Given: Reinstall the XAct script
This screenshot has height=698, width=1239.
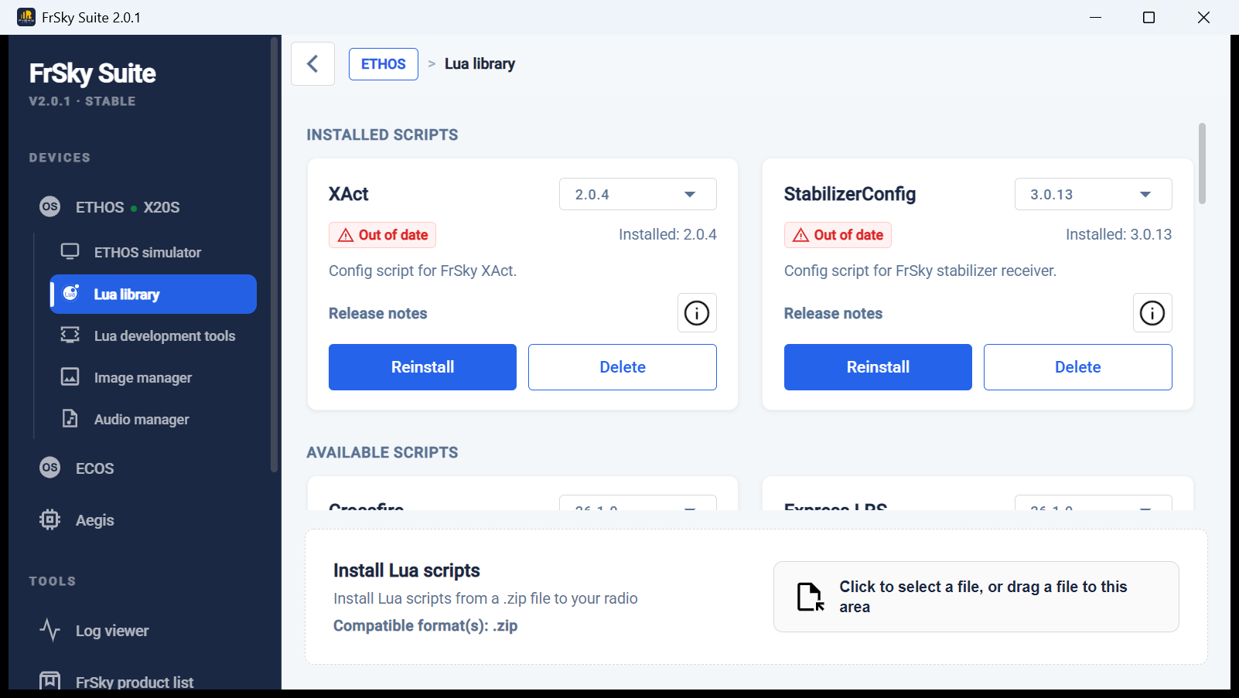Looking at the screenshot, I should point(422,367).
